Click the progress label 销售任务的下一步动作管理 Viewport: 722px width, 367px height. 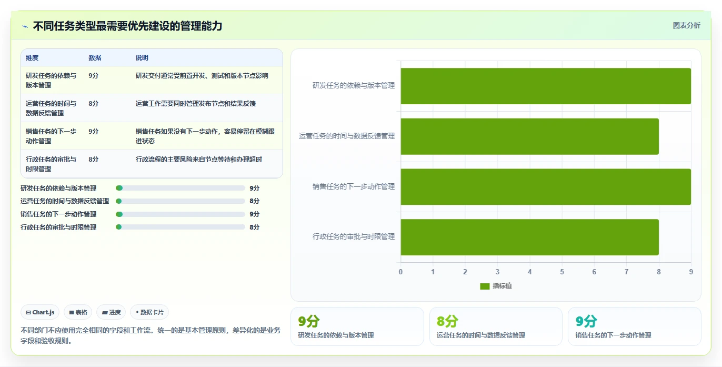coord(58,214)
